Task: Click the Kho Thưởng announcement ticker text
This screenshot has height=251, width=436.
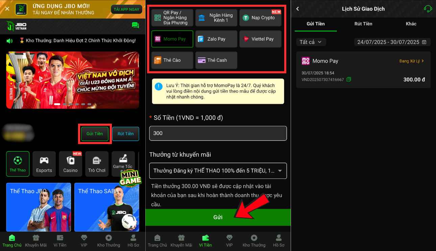Action: (x=80, y=41)
